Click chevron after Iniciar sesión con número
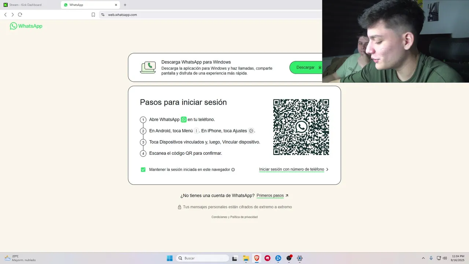 pos(327,169)
